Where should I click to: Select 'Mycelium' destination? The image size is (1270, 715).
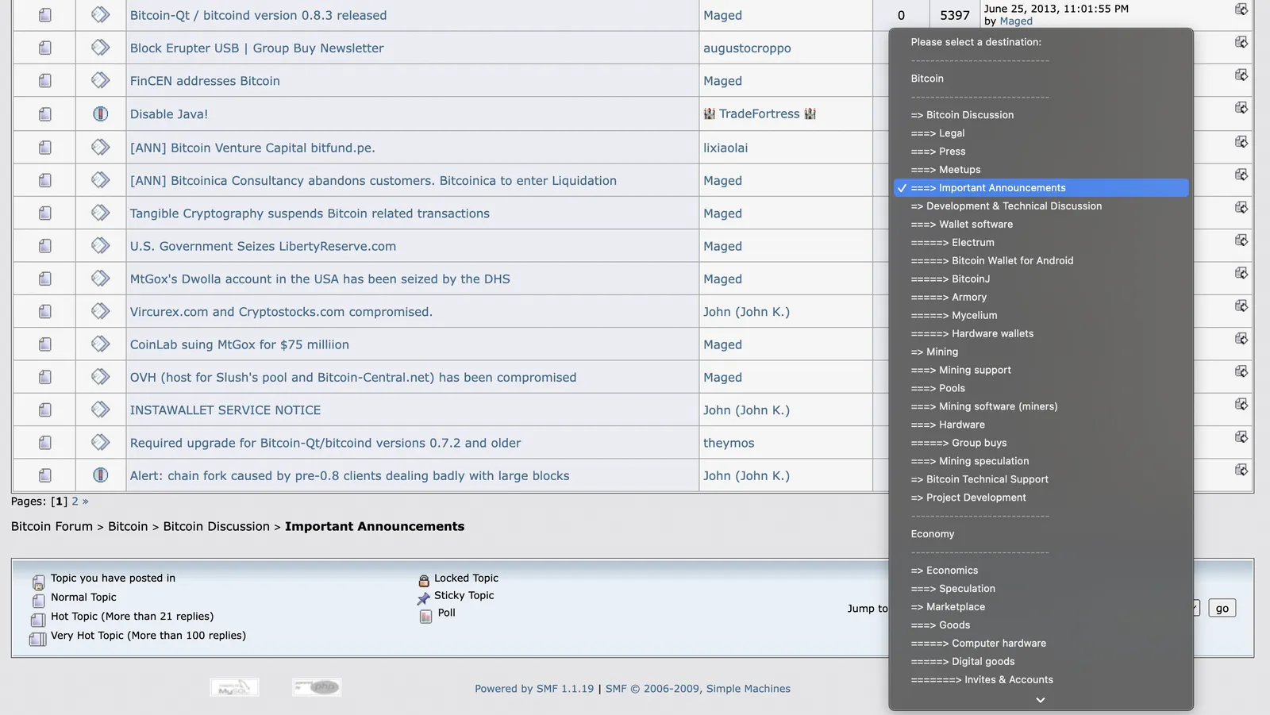point(1041,316)
